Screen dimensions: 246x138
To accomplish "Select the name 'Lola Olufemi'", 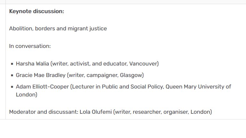I will coord(96,112).
